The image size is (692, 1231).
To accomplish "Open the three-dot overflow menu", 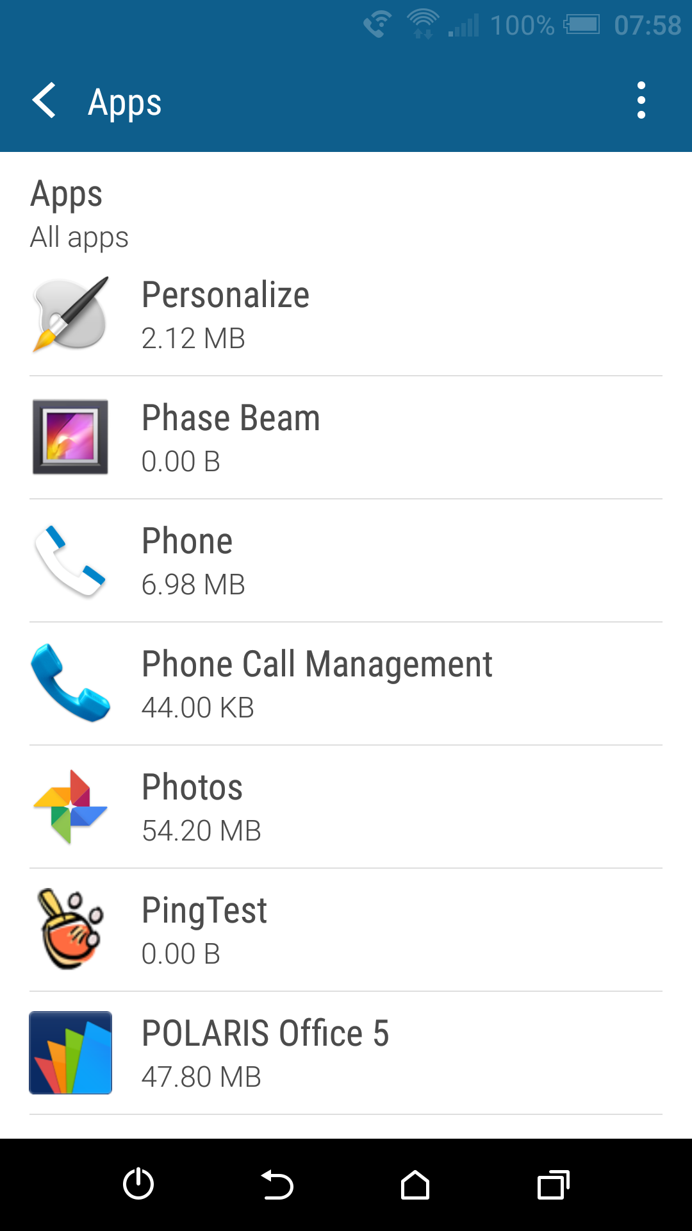I will click(x=641, y=101).
